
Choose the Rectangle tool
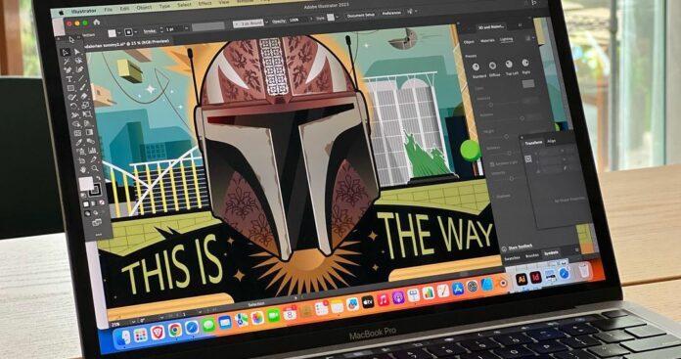point(70,88)
